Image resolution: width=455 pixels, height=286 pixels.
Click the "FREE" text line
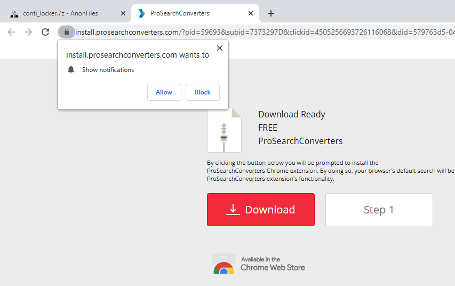pyautogui.click(x=268, y=128)
